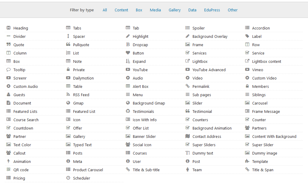Choose the QR code icon
The image size is (308, 187).
coord(8,169)
